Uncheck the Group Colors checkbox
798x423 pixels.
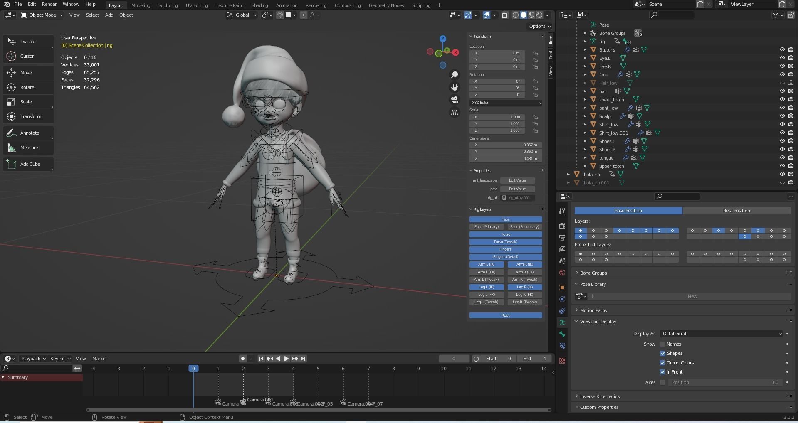click(x=662, y=363)
